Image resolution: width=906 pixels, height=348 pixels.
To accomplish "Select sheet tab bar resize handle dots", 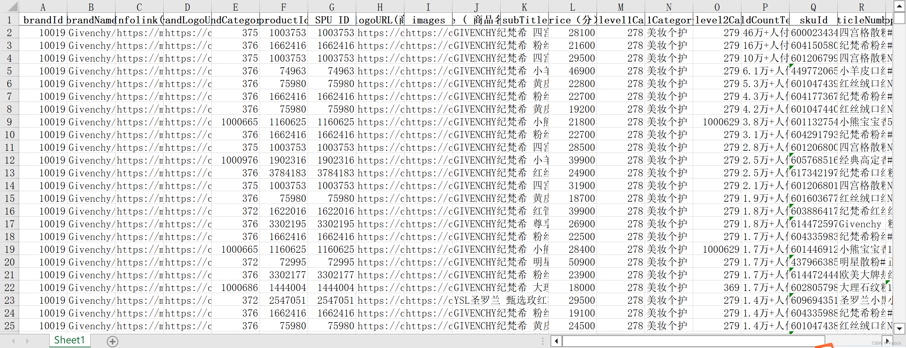I will 543,341.
